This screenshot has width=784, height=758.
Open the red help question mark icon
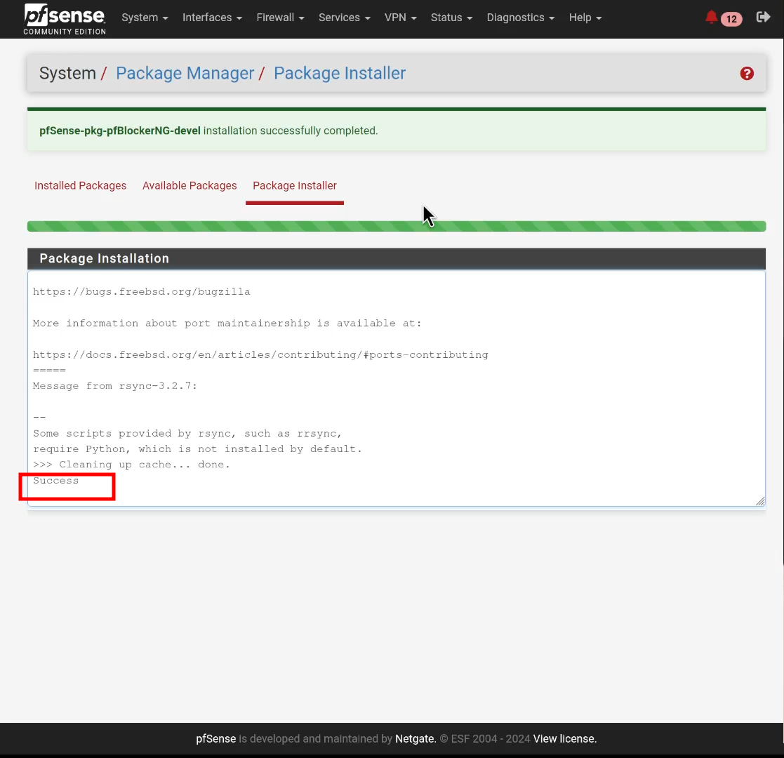(x=747, y=74)
